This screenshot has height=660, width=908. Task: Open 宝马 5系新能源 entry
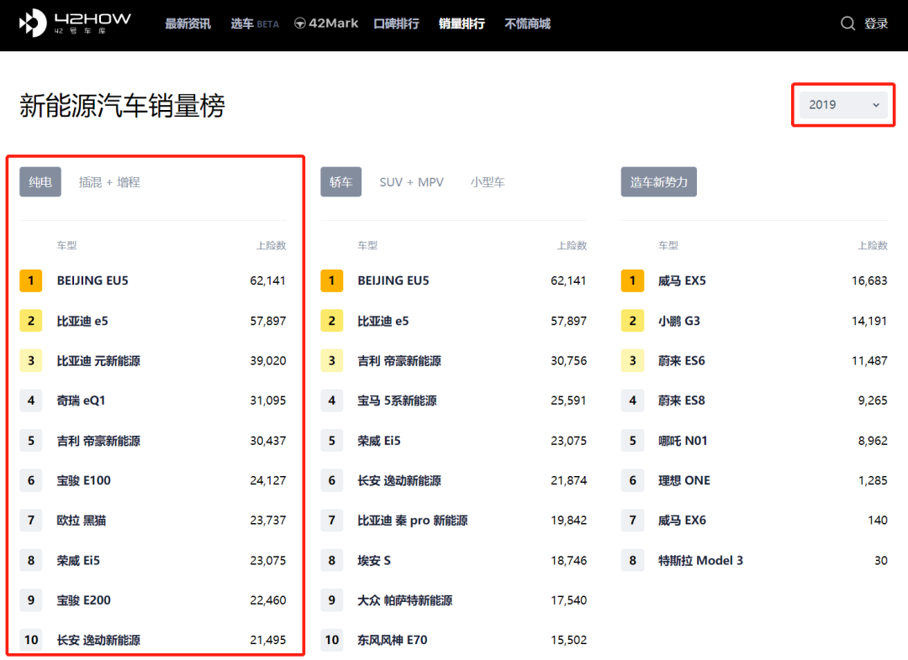(397, 401)
